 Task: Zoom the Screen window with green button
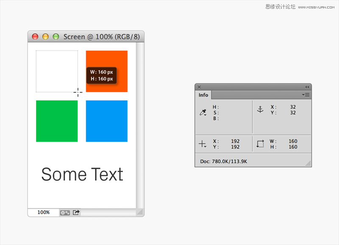(56, 37)
